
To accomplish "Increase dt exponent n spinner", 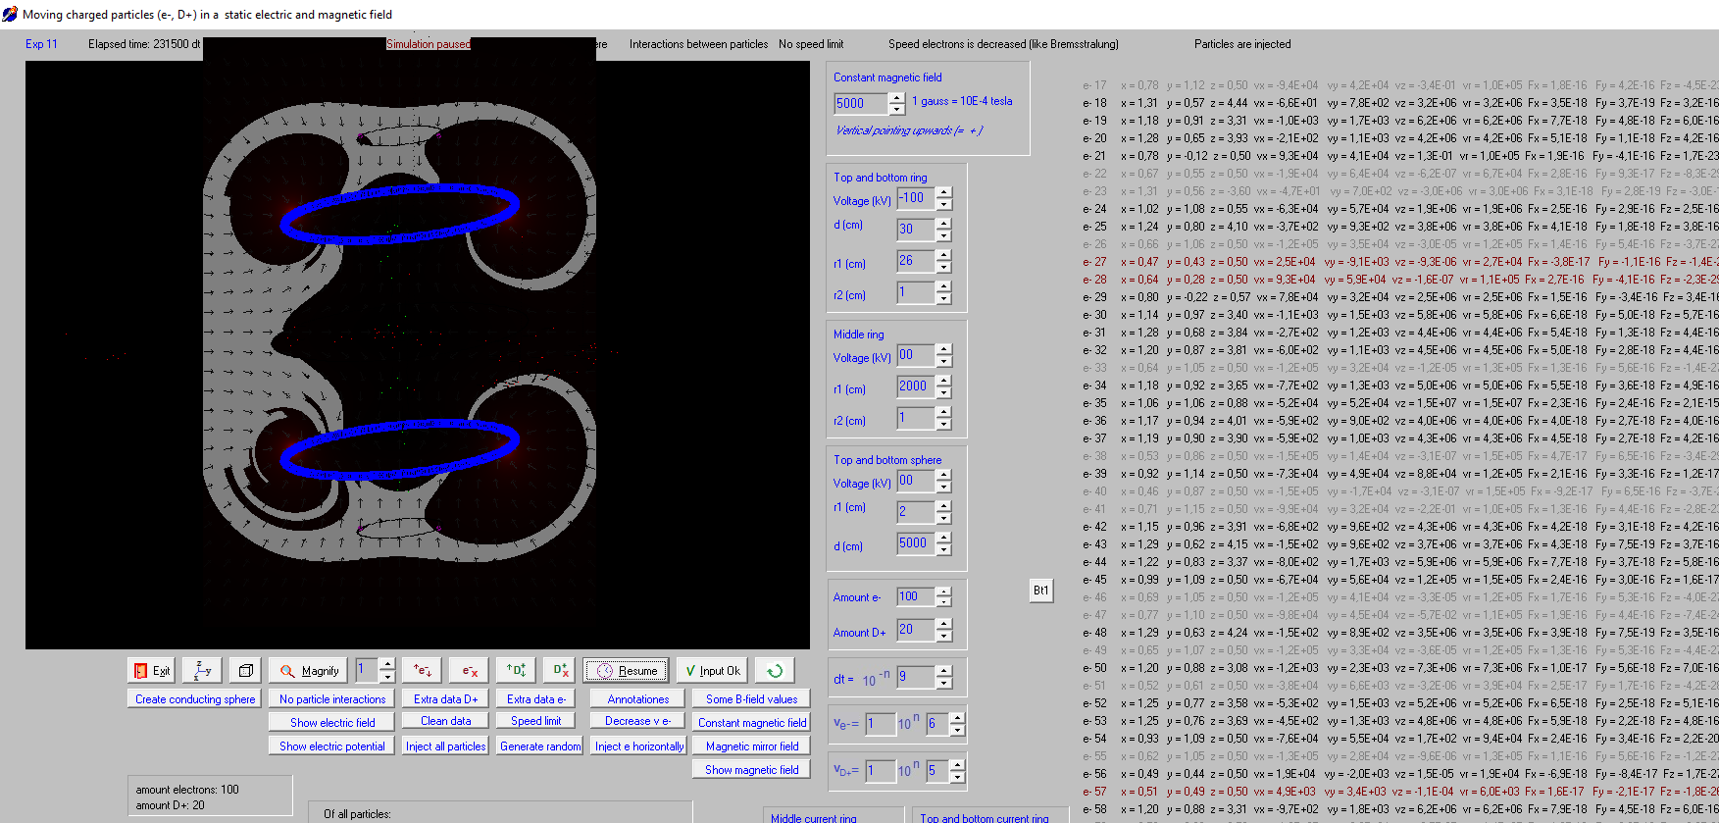I will point(943,671).
